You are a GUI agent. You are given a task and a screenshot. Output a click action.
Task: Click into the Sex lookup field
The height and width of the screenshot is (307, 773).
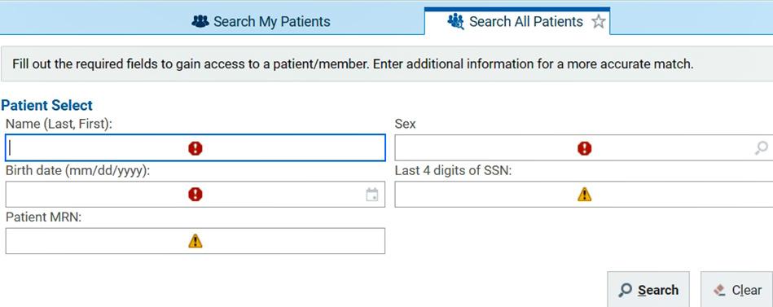point(584,148)
